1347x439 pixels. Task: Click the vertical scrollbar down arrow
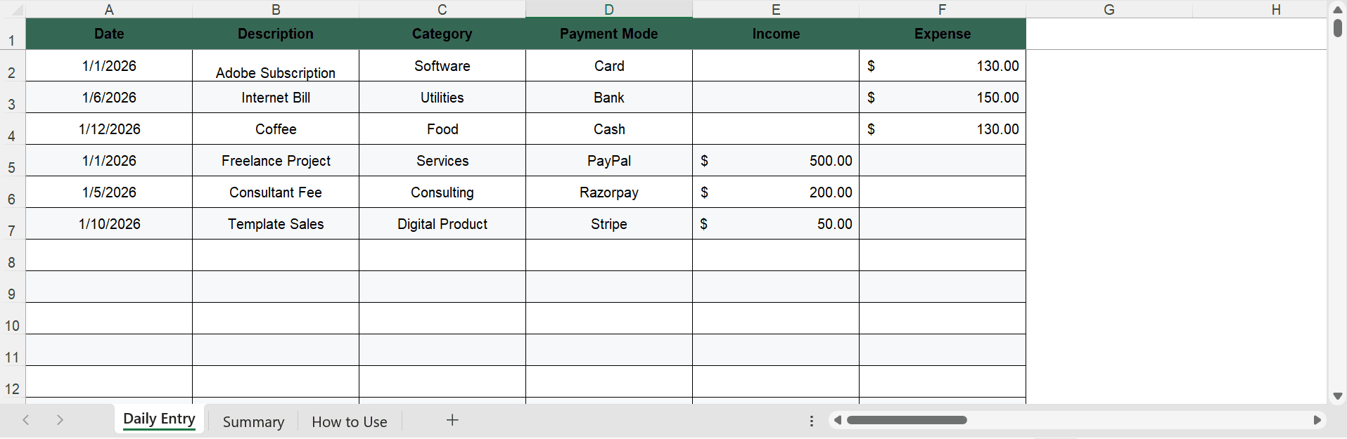pos(1337,396)
